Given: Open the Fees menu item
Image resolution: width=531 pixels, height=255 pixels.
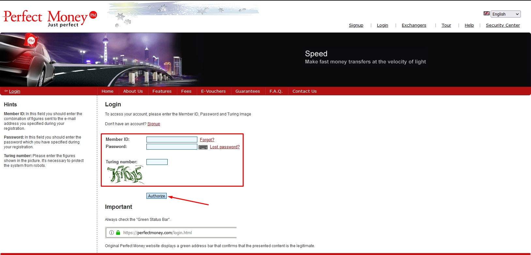Looking at the screenshot, I should click(186, 91).
